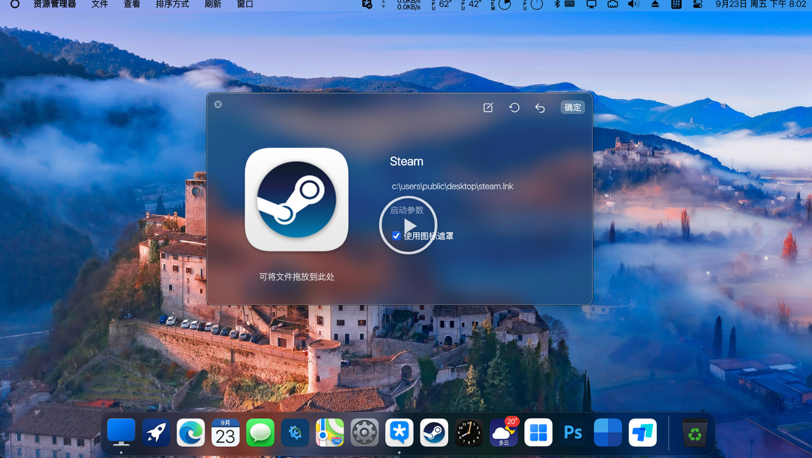
Task: Click the date and time 9月23日 周五
Action: click(761, 5)
